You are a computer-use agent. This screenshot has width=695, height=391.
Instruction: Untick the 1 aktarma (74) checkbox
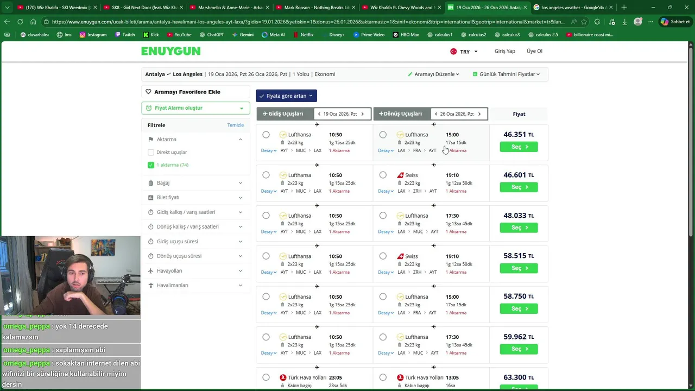[151, 165]
